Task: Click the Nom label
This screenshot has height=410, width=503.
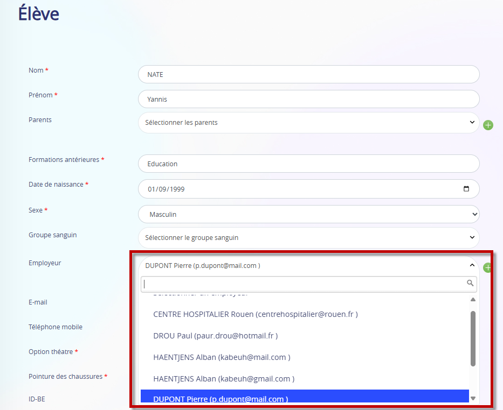Action: tap(36, 70)
